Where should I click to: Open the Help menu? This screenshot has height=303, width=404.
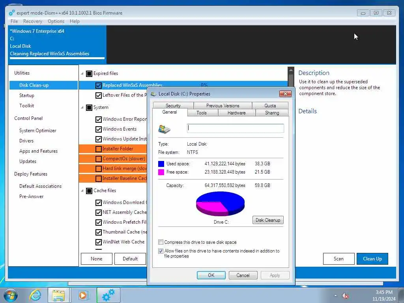click(75, 21)
